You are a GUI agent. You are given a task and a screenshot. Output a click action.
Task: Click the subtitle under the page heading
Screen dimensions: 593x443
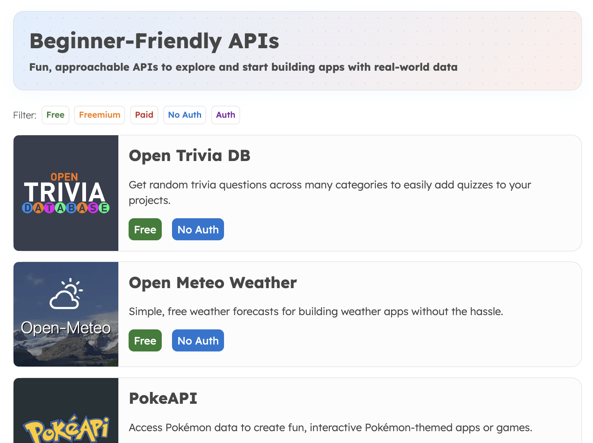click(x=243, y=67)
